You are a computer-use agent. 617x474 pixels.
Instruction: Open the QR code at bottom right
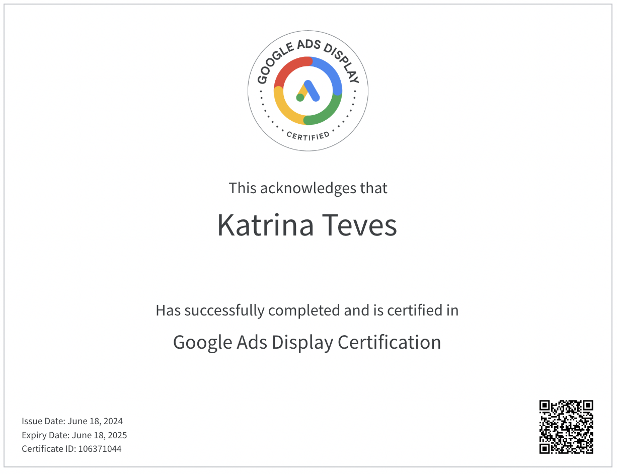(566, 427)
